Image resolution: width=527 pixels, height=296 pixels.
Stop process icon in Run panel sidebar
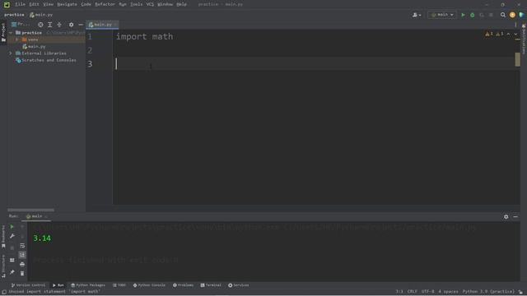click(x=12, y=248)
